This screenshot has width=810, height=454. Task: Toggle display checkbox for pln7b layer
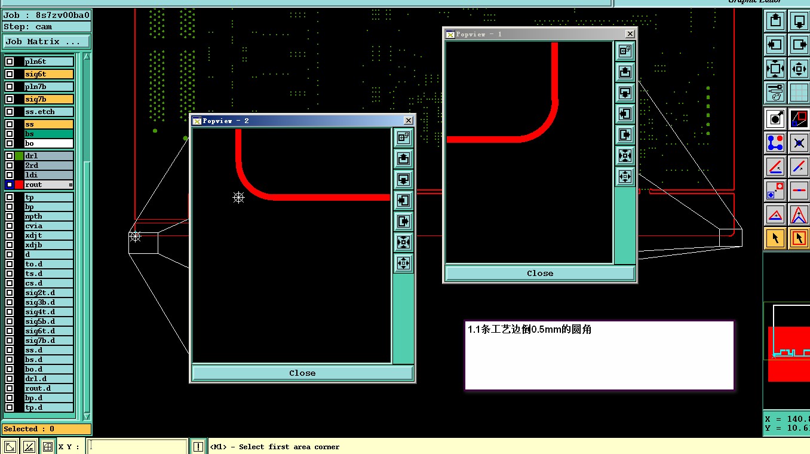(10, 87)
